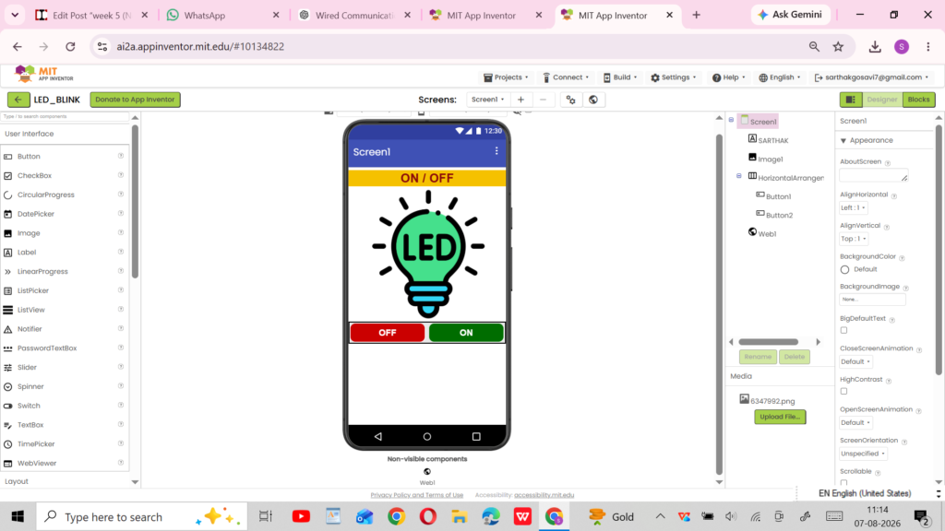Open Privacy Policy and Terms of Use
Image resolution: width=945 pixels, height=531 pixels.
[416, 495]
